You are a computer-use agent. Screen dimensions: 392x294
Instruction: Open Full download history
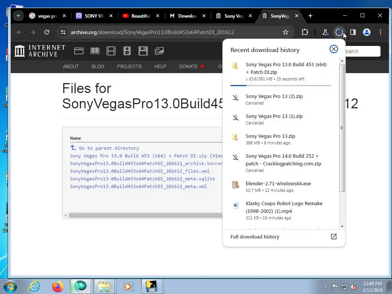[284, 237]
